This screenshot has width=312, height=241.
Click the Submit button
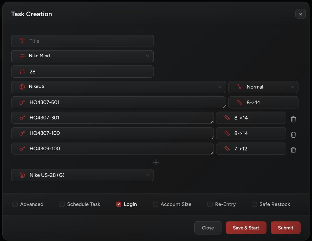pyautogui.click(x=285, y=228)
